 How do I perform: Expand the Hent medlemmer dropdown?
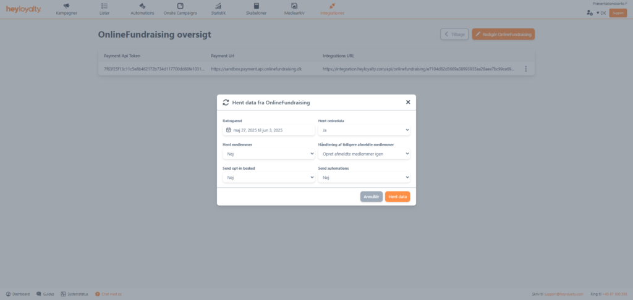(x=268, y=154)
